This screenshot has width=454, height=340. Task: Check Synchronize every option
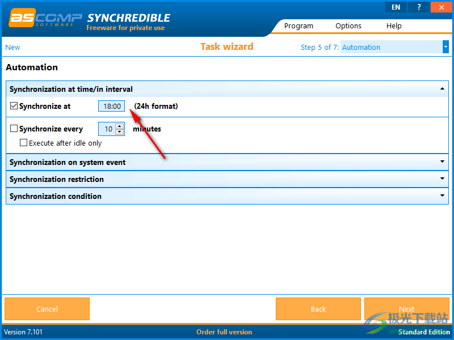click(x=14, y=129)
